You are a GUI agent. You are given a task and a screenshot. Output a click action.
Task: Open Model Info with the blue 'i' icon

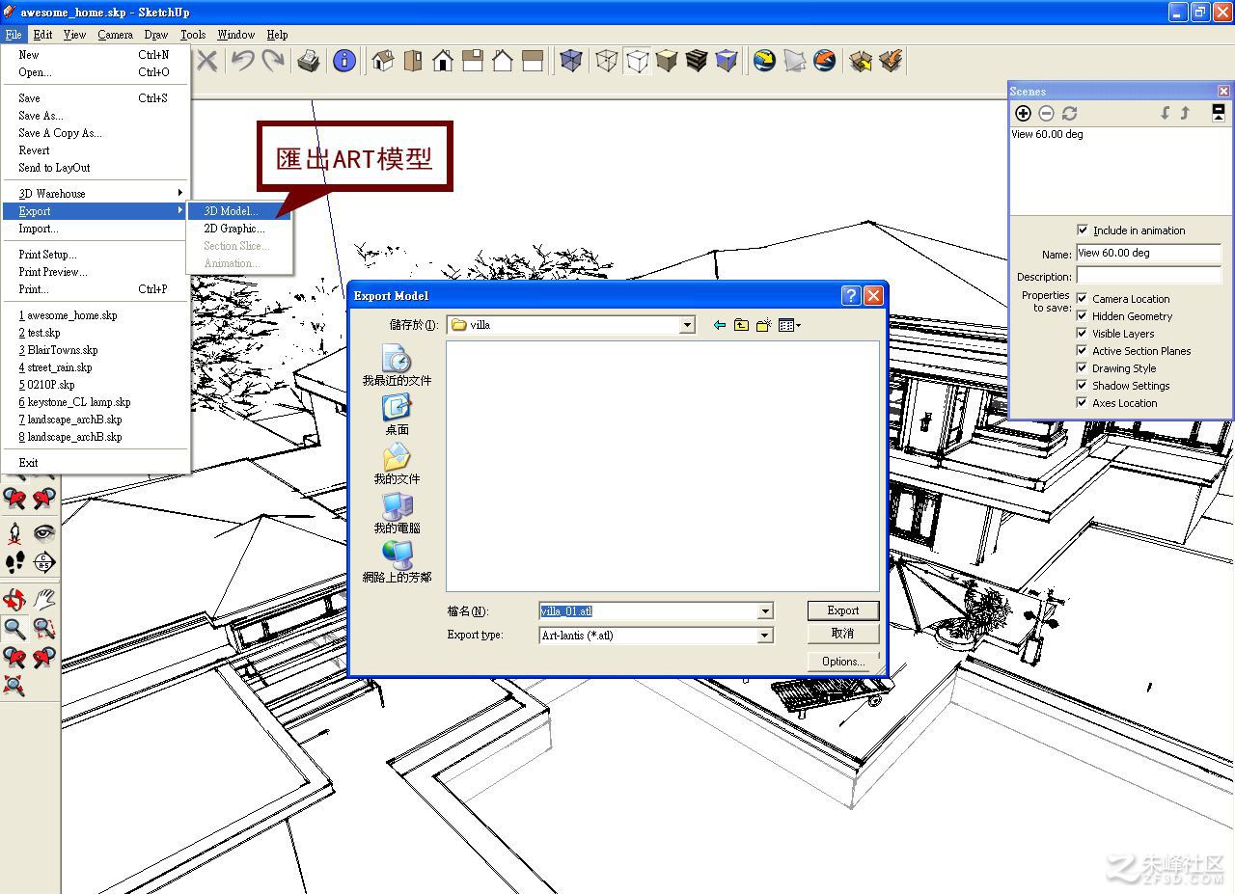[x=344, y=61]
